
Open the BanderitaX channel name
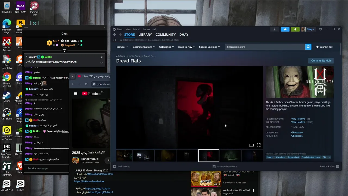[x=88, y=159]
